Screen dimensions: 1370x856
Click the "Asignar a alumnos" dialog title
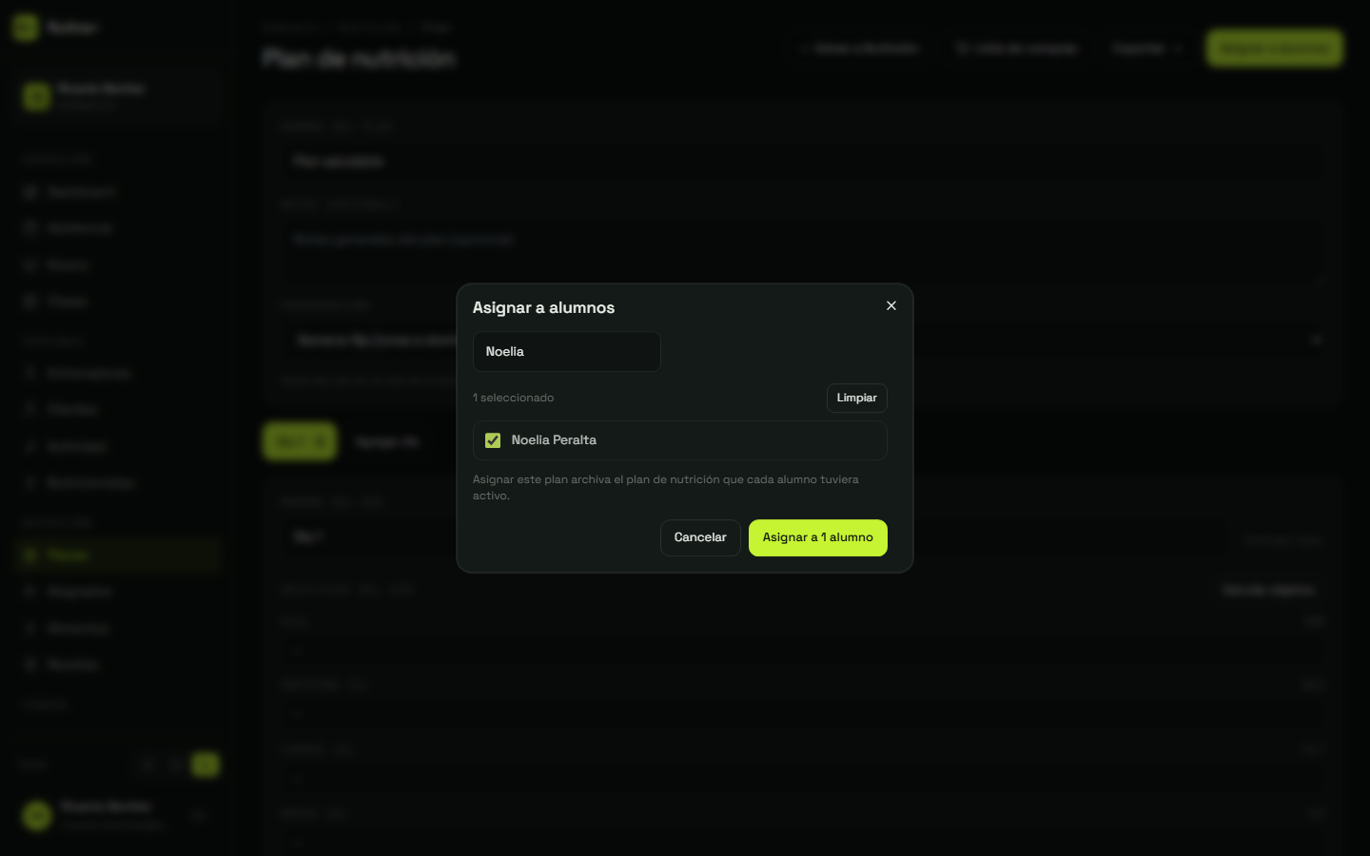(x=543, y=307)
